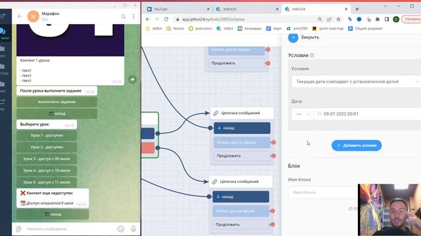Image resolution: width=421 pixels, height=236 pixels.
Task: Click назад in upper Цепочка сообщений
Action: (x=242, y=128)
